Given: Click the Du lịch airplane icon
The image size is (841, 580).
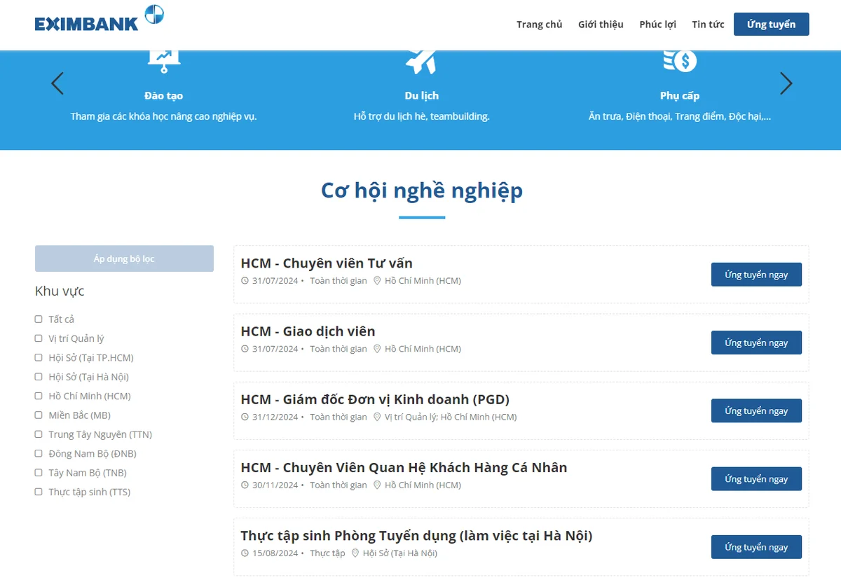Looking at the screenshot, I should [421, 62].
